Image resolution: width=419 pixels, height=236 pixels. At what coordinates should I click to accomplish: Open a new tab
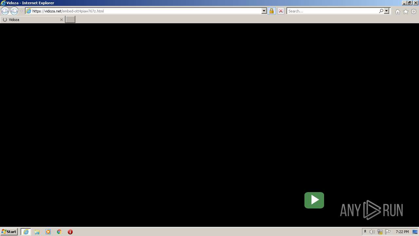[x=70, y=20]
